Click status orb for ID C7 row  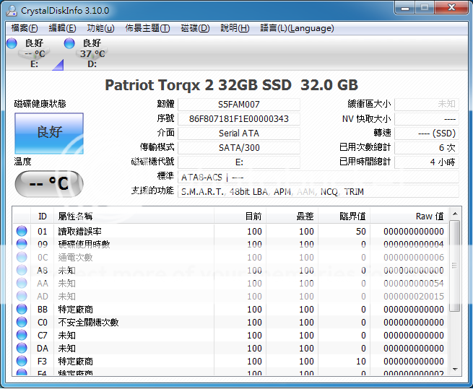22,335
